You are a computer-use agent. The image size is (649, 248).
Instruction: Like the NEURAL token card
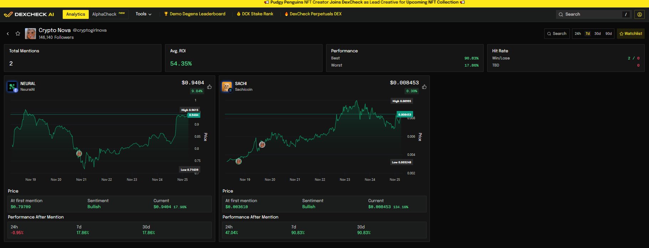210,87
